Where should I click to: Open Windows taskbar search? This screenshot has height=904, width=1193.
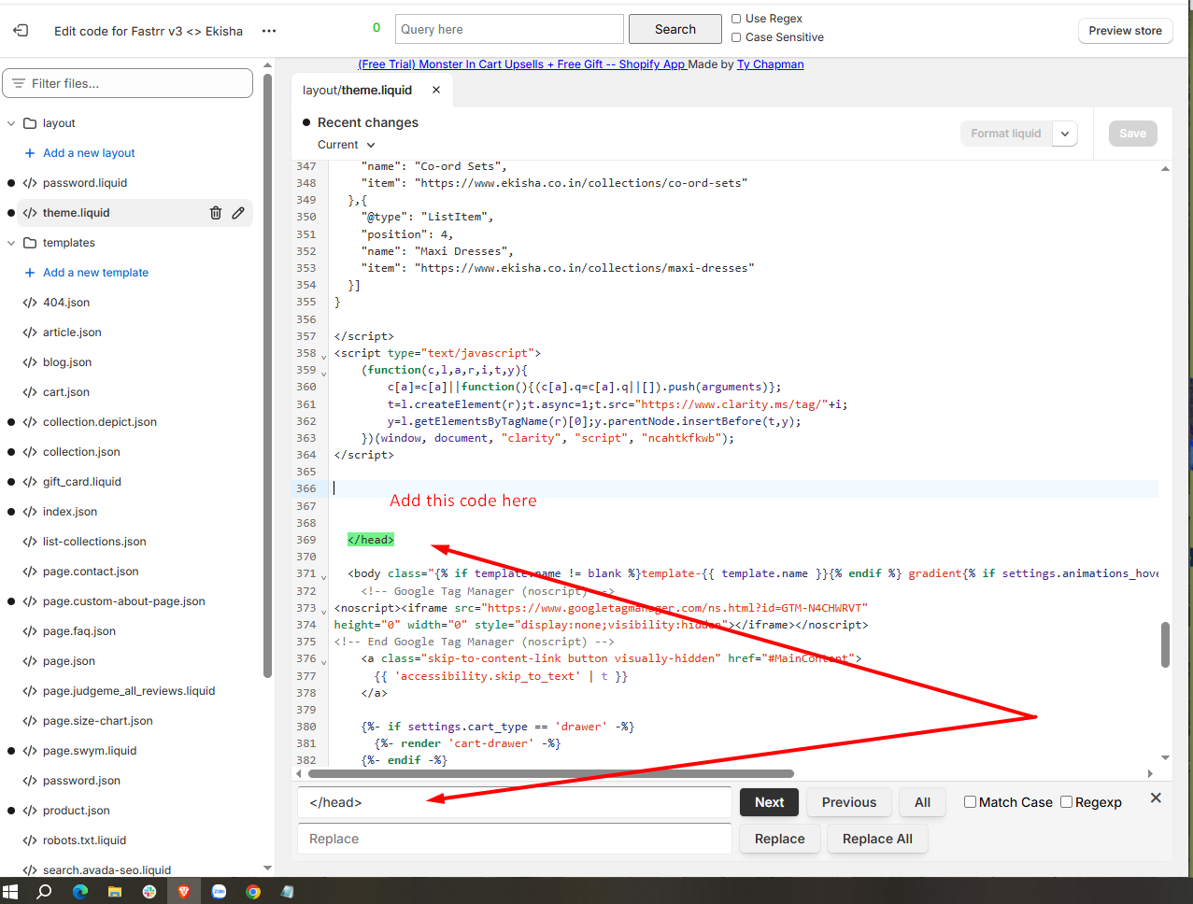tap(44, 892)
